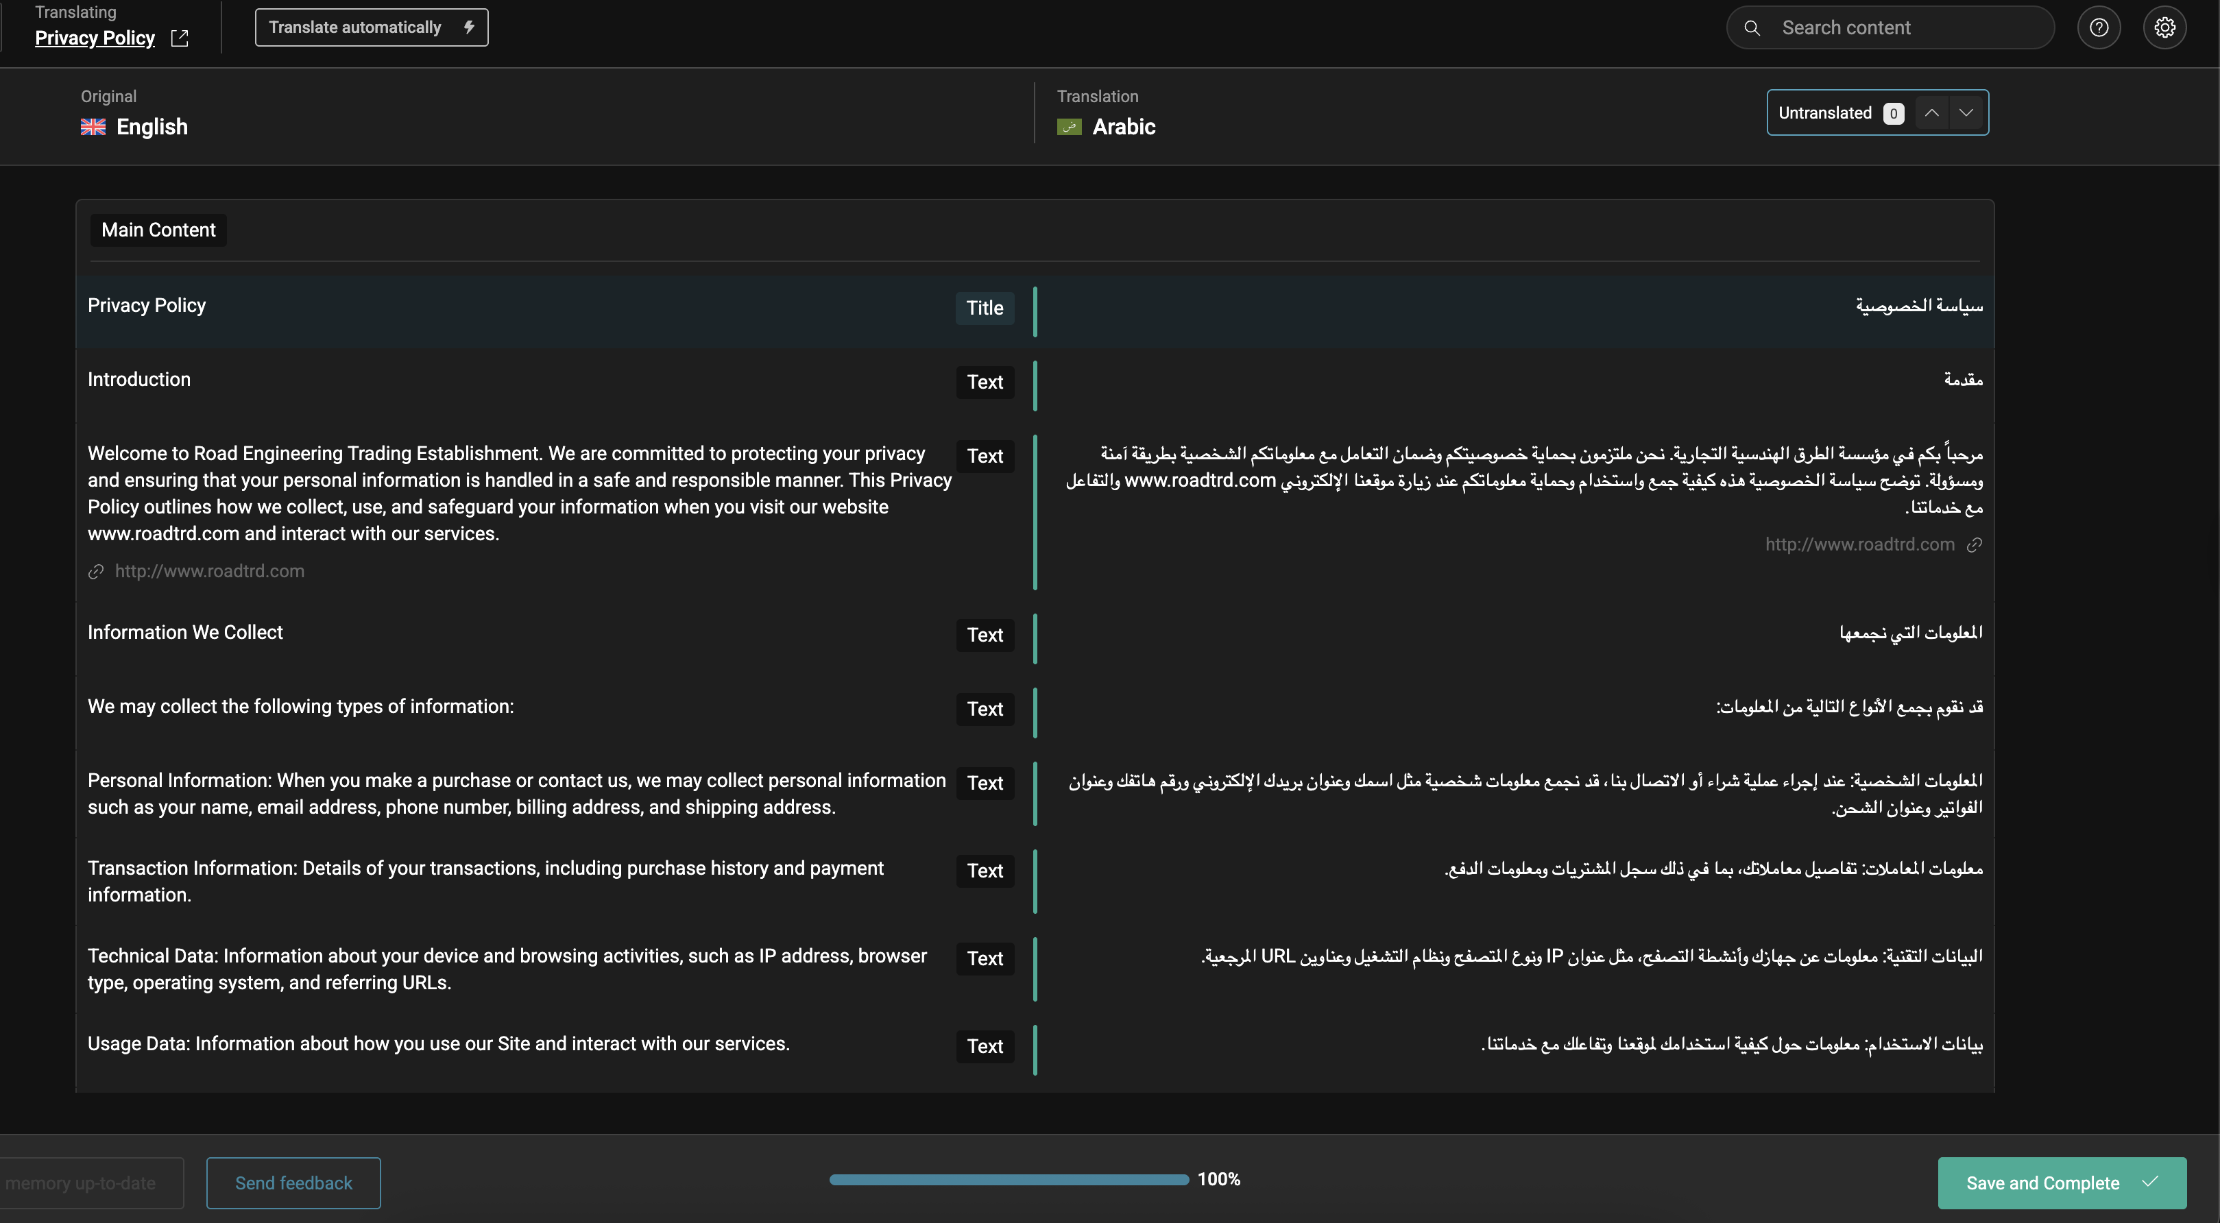Click Send feedback button
The image size is (2220, 1223).
(293, 1183)
